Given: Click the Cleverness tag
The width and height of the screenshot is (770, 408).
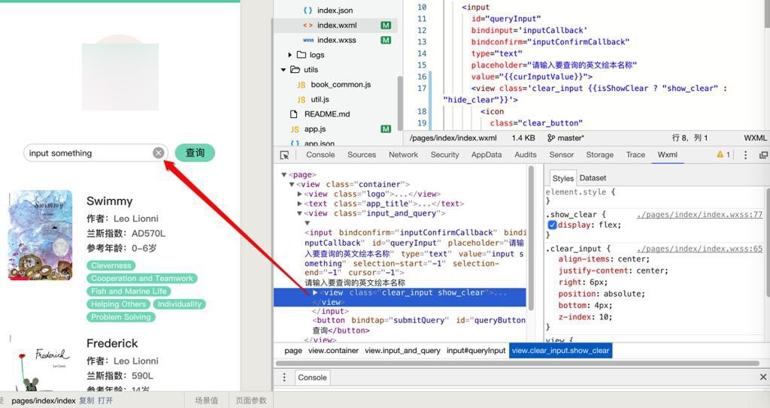Looking at the screenshot, I should click(111, 266).
